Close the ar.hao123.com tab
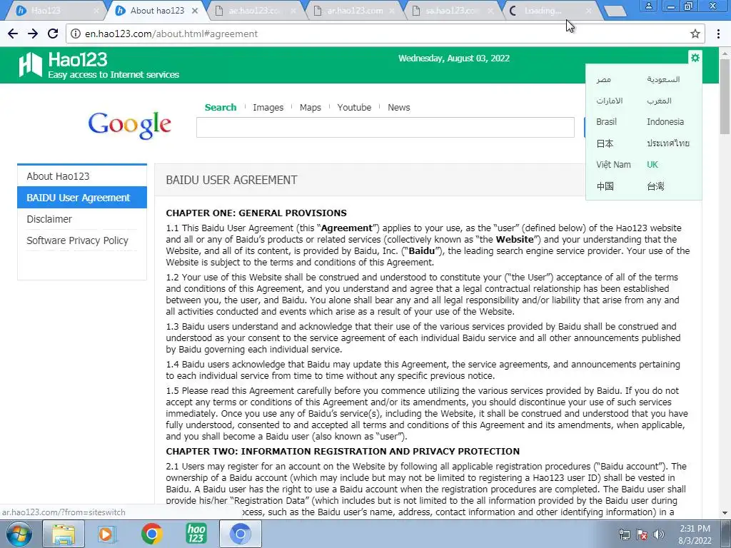The image size is (731, 548). [392, 11]
